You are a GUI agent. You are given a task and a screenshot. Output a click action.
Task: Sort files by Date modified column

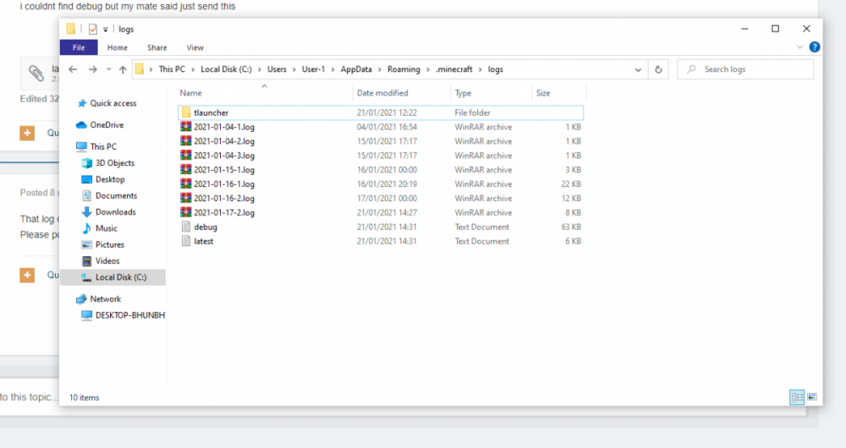382,93
